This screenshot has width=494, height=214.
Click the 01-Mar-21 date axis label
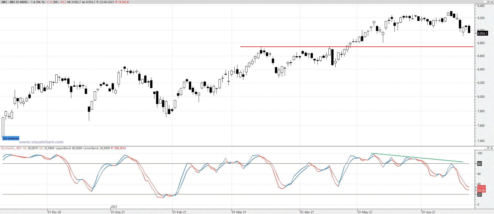pos(239,212)
